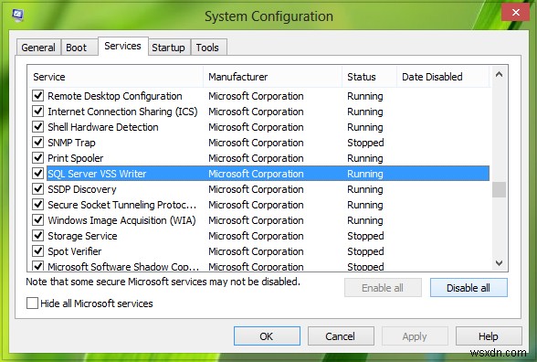Click the System Configuration title bar icon
Screen dimensions: 537x362
pyautogui.click(x=17, y=16)
